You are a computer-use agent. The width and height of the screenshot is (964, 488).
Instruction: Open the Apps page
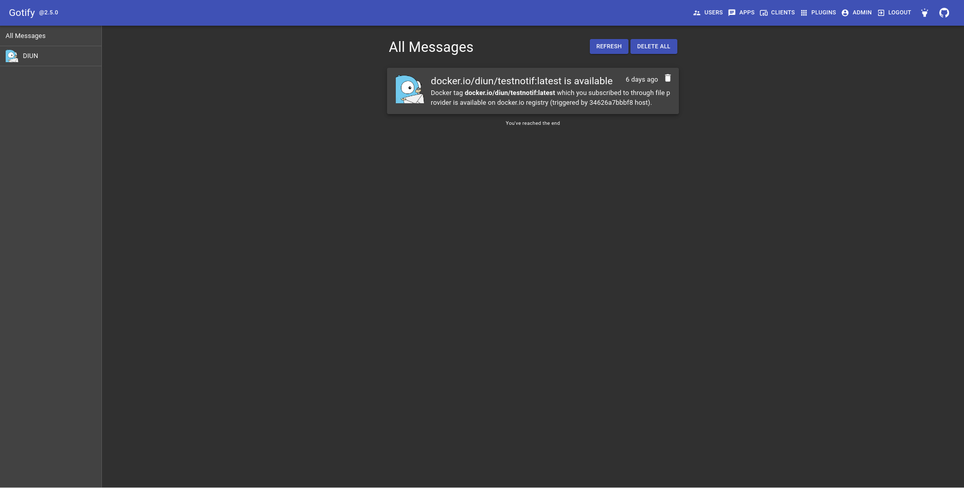pos(741,13)
